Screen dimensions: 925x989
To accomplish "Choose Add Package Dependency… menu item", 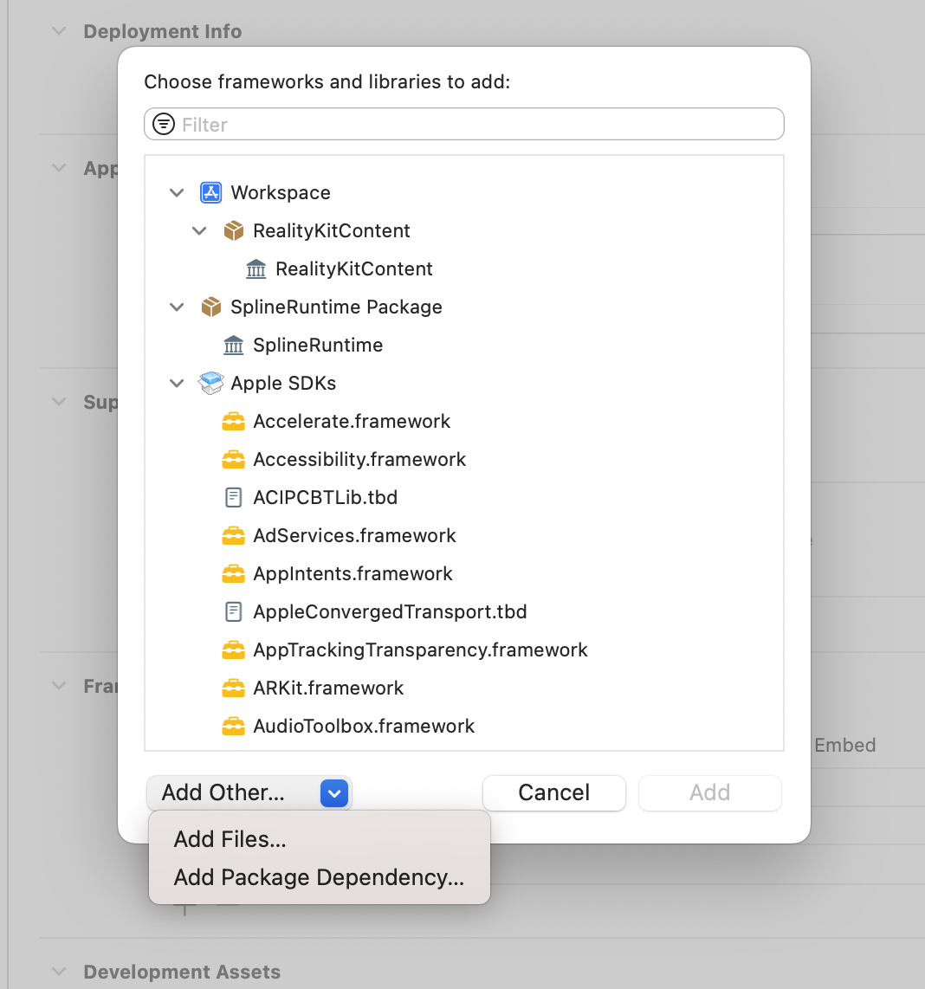I will click(x=320, y=877).
